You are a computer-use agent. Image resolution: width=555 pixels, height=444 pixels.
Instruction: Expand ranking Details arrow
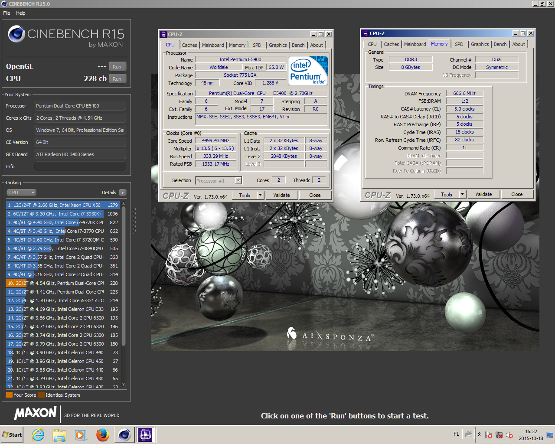123,193
